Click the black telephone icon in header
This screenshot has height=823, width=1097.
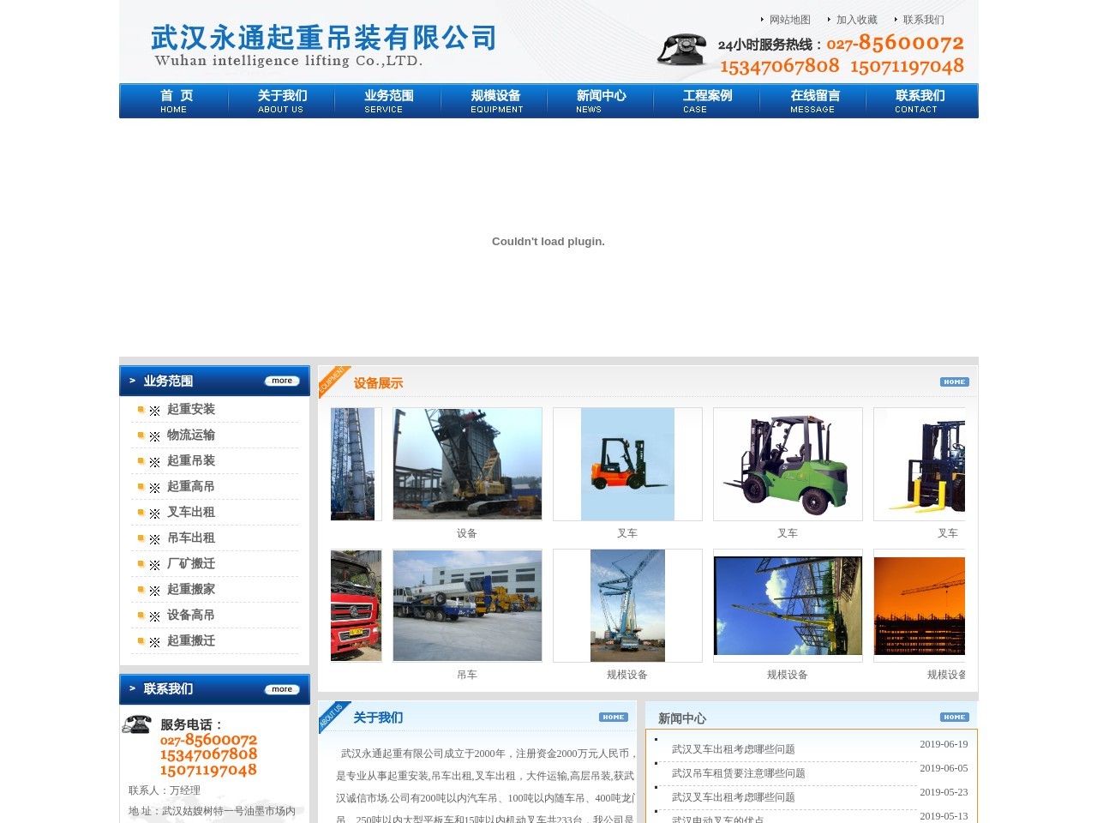click(x=681, y=50)
